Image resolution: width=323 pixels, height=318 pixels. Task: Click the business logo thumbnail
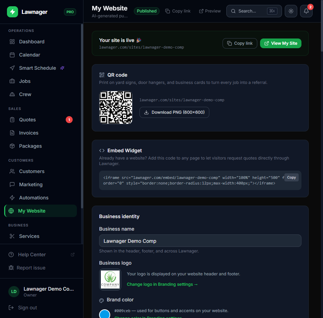coord(110,280)
